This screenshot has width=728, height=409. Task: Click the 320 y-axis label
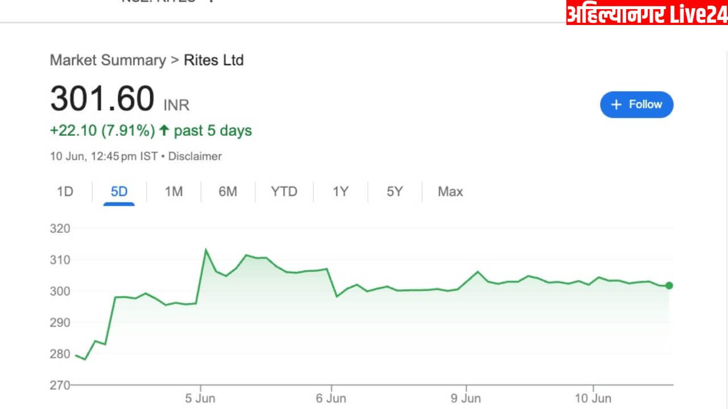click(x=60, y=229)
